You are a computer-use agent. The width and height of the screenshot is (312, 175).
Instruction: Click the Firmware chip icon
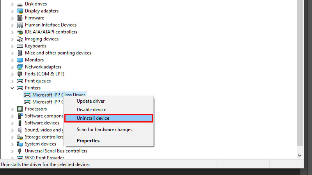[20, 18]
